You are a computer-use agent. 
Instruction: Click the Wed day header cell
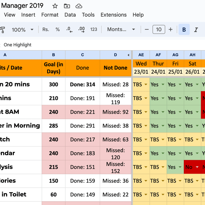pyautogui.click(x=141, y=64)
